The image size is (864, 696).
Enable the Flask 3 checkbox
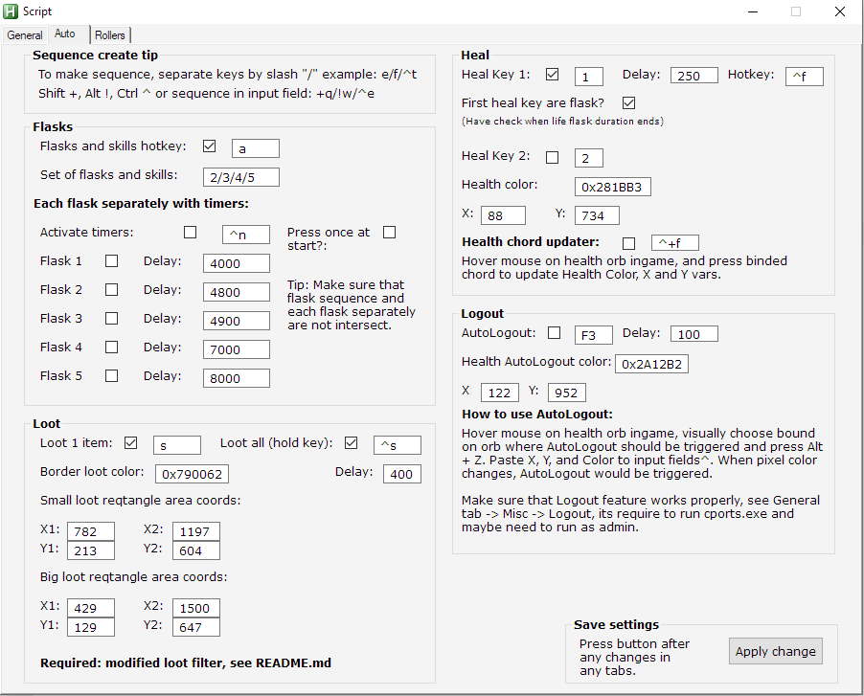112,318
